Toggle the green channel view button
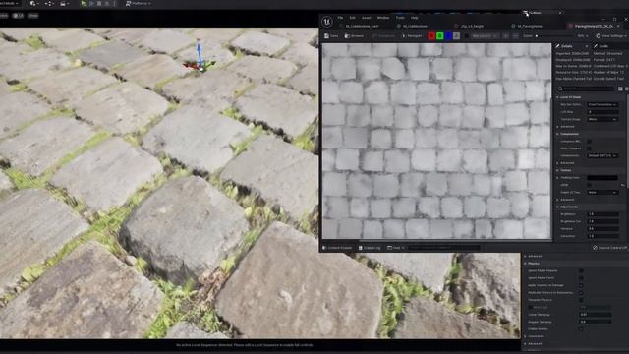This screenshot has height=354, width=629. pyautogui.click(x=439, y=36)
